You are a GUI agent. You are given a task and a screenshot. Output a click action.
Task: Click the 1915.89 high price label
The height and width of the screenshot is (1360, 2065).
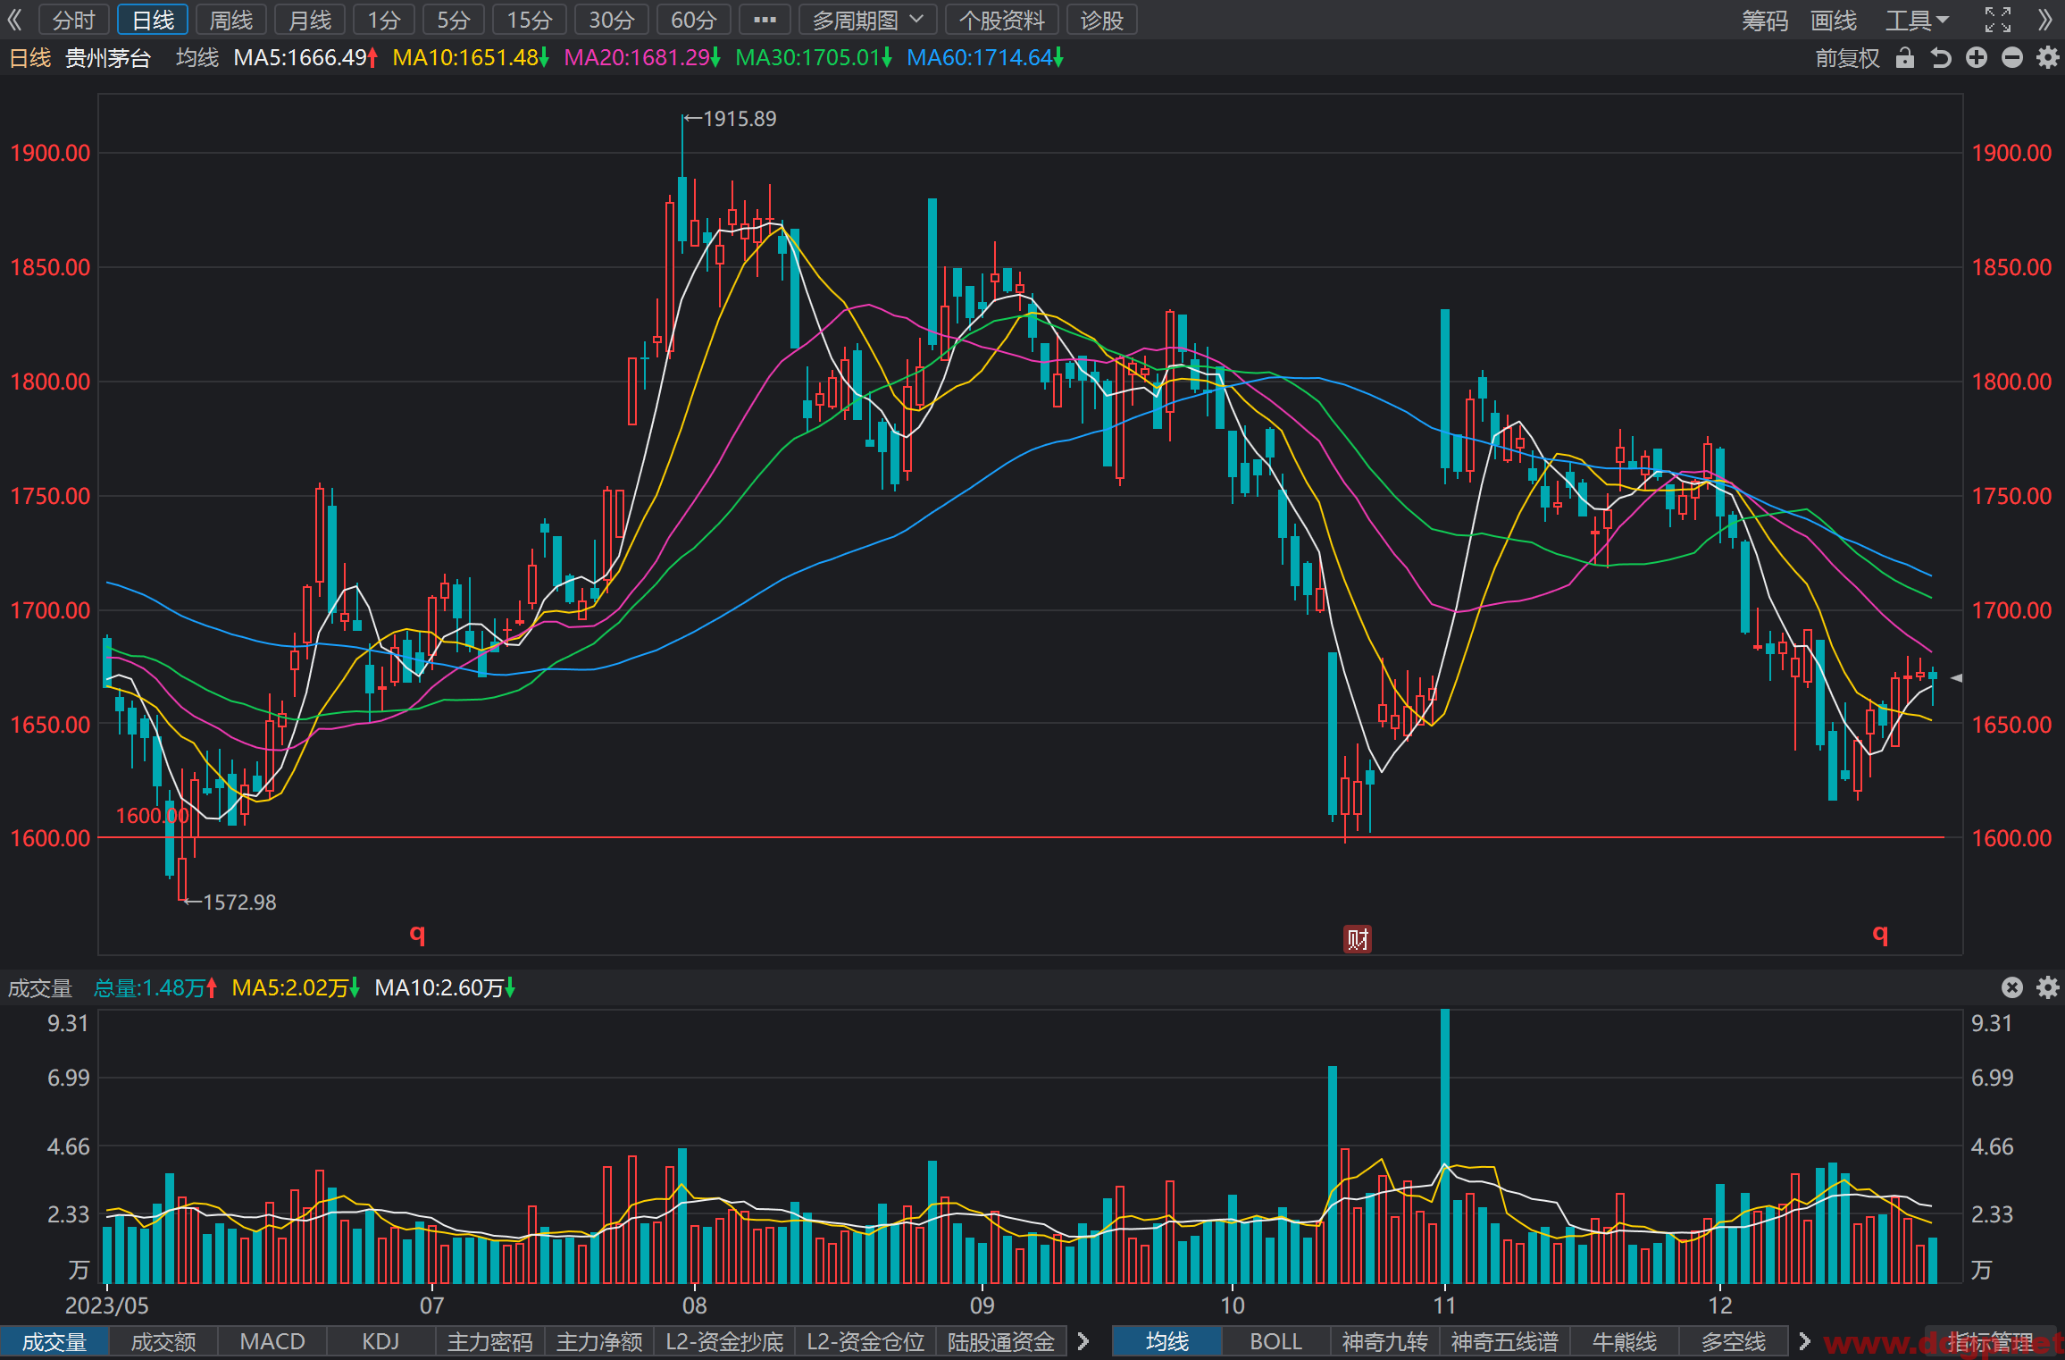point(740,119)
